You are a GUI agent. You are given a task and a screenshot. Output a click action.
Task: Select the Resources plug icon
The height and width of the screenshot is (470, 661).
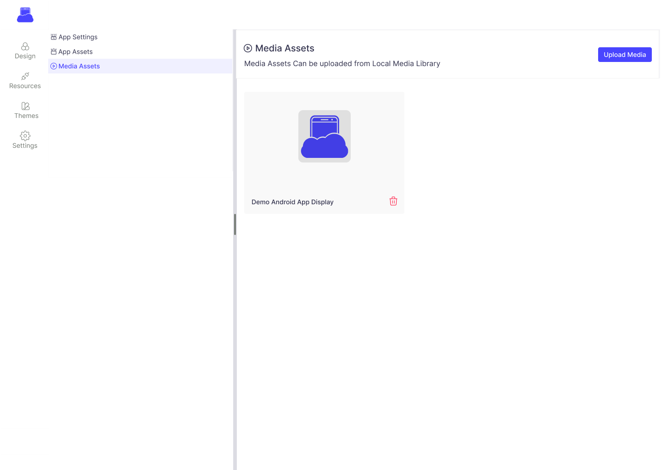click(25, 76)
